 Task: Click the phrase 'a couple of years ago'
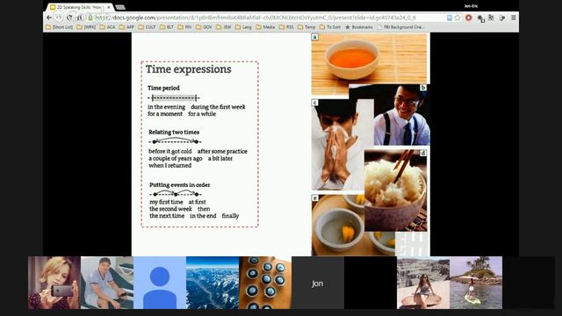(176, 158)
